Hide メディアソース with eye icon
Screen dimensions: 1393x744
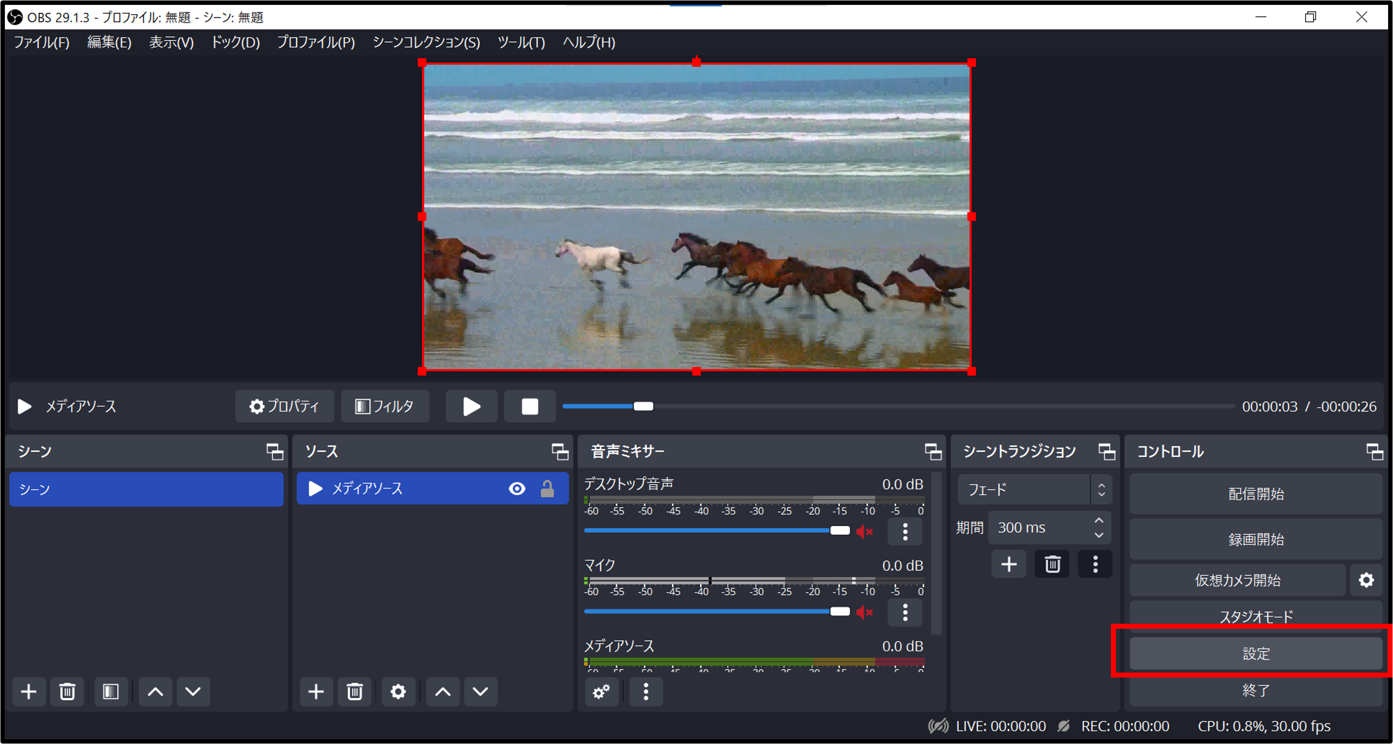[517, 489]
